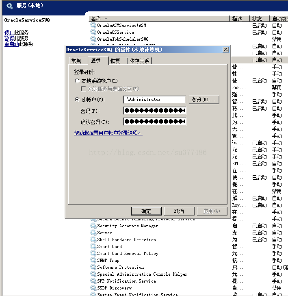Click the Server service gear icon
This screenshot has width=288, height=296.
tap(93, 233)
